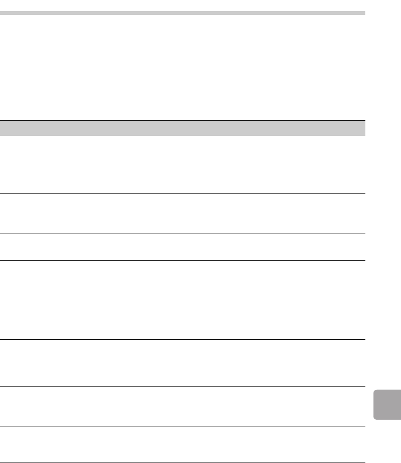Select the tallest fourth table row

pyautogui.click(x=182, y=300)
